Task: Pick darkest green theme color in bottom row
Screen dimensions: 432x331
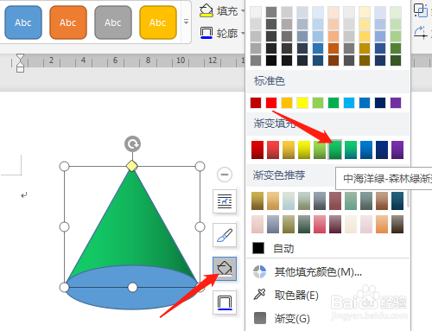Action: pyautogui.click(x=396, y=60)
